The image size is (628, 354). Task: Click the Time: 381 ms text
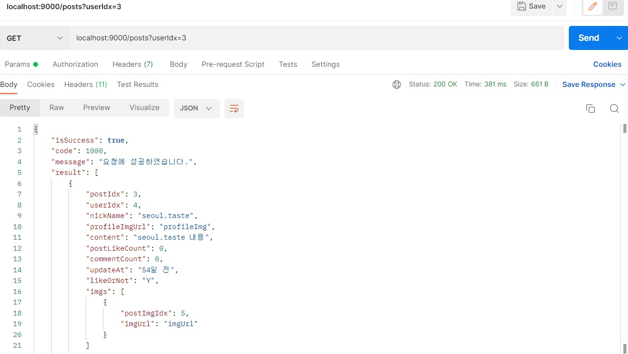(485, 85)
